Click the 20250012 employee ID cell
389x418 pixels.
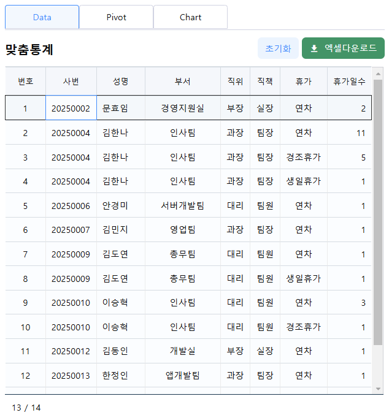tap(71, 351)
